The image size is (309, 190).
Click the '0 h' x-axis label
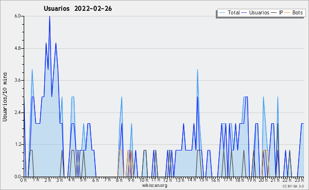24,180
